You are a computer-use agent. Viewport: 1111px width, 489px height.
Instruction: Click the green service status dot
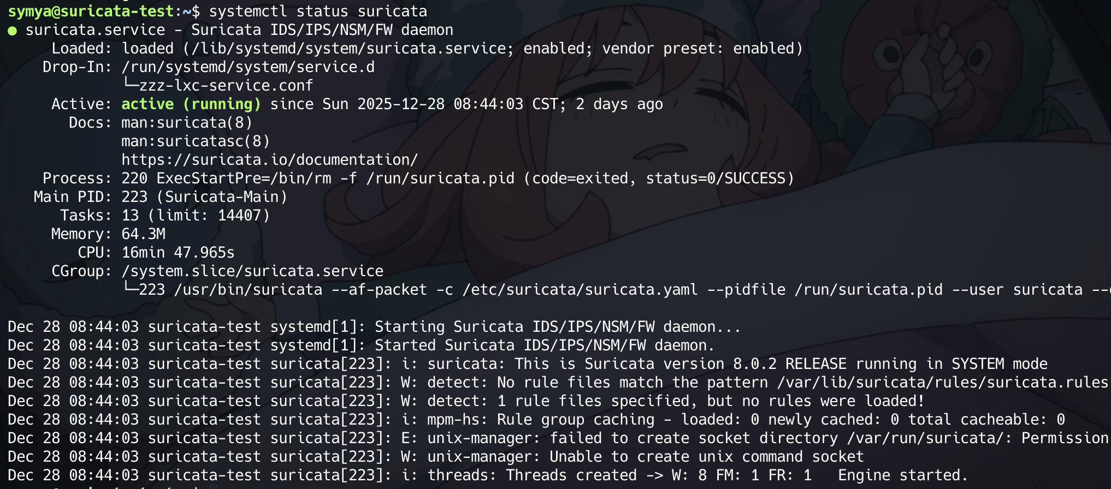12,31
